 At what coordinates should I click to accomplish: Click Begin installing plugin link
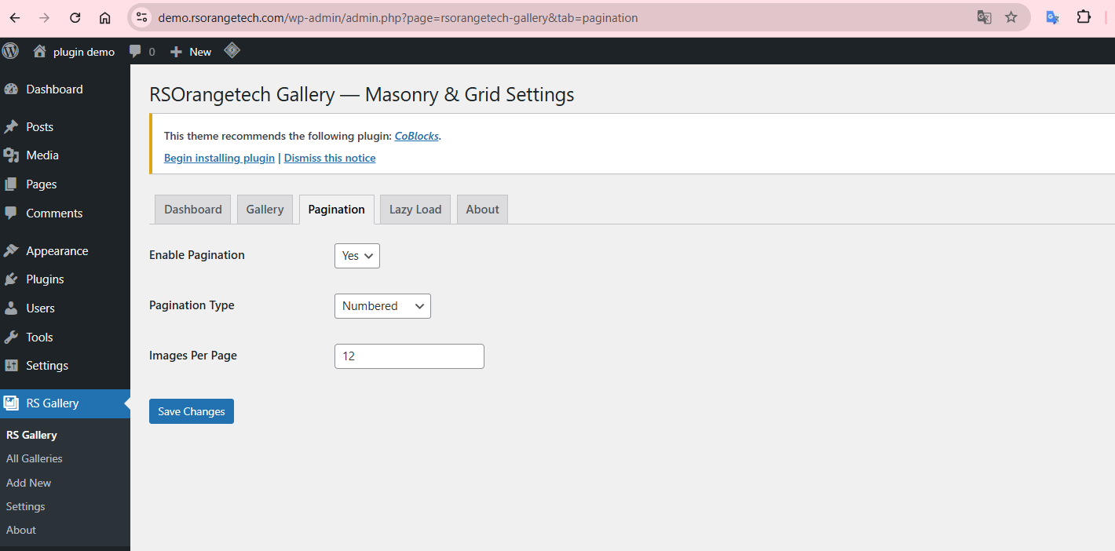219,158
